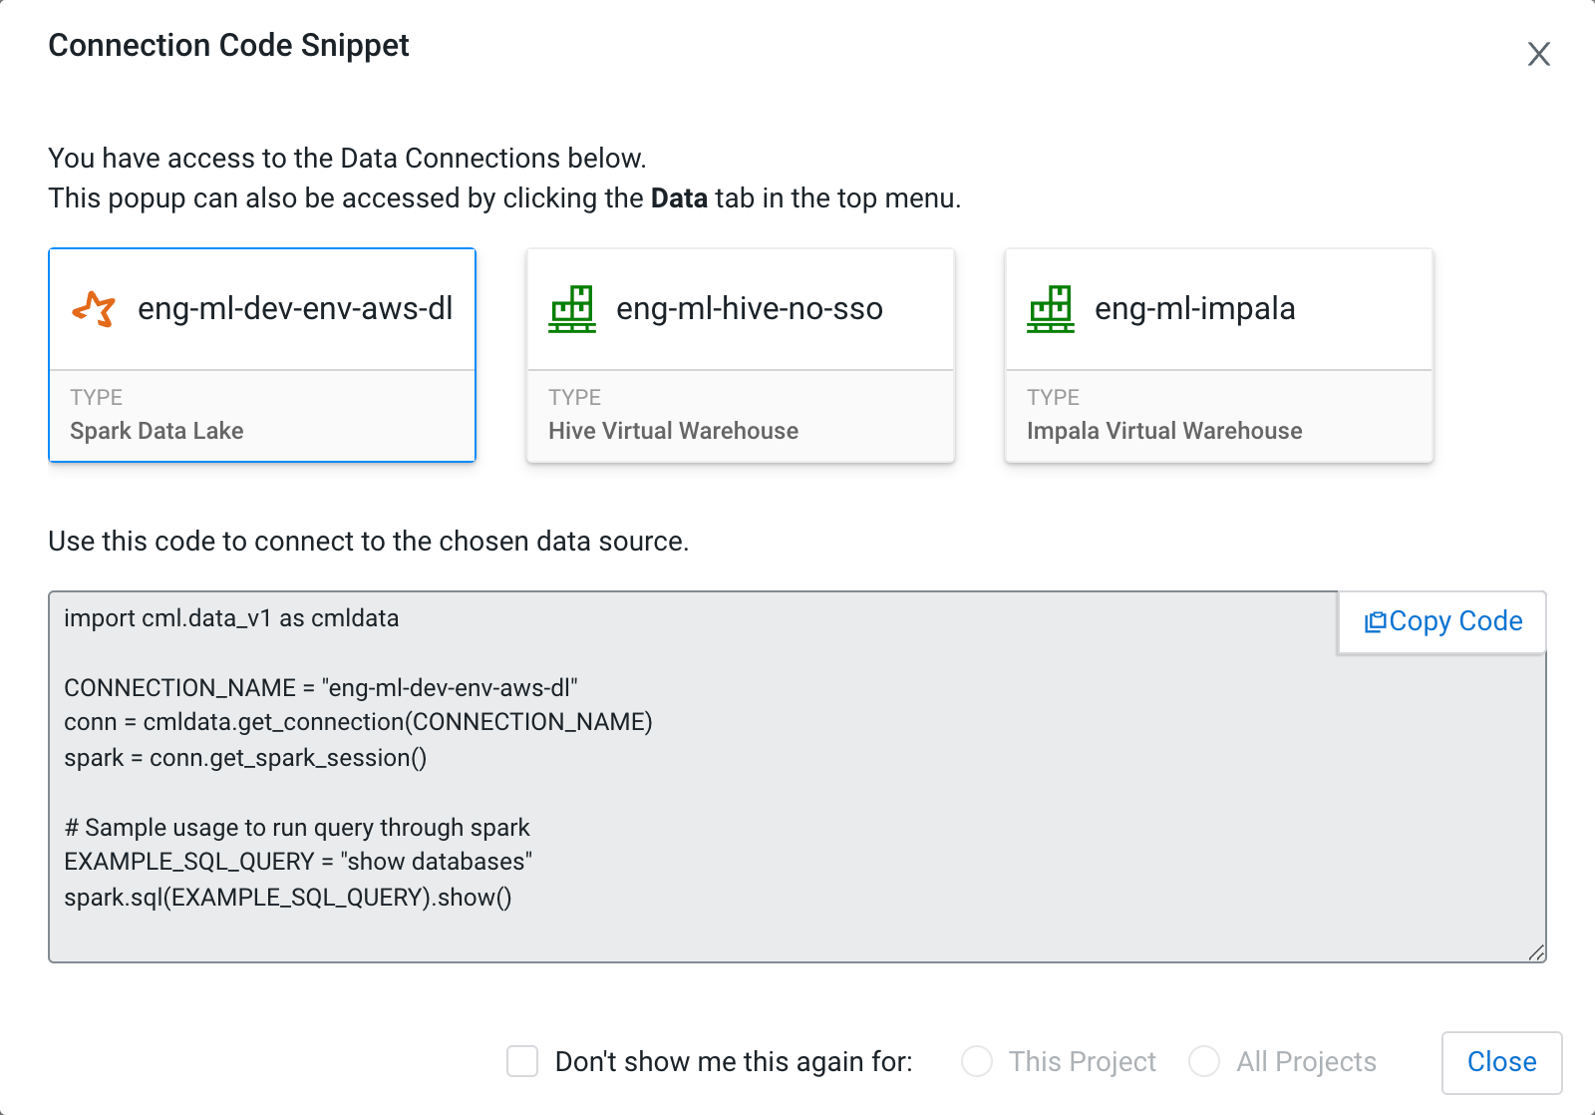1595x1115 pixels.
Task: Enable the "Don't show me this again" checkbox
Action: [x=522, y=1061]
